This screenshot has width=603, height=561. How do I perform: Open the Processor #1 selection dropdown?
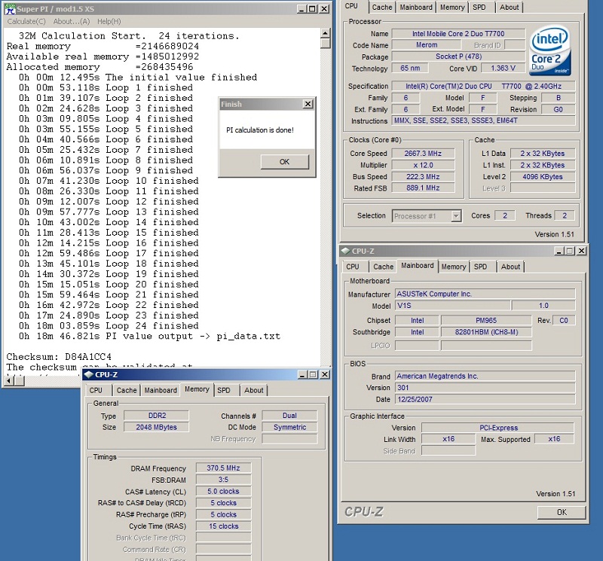(456, 216)
